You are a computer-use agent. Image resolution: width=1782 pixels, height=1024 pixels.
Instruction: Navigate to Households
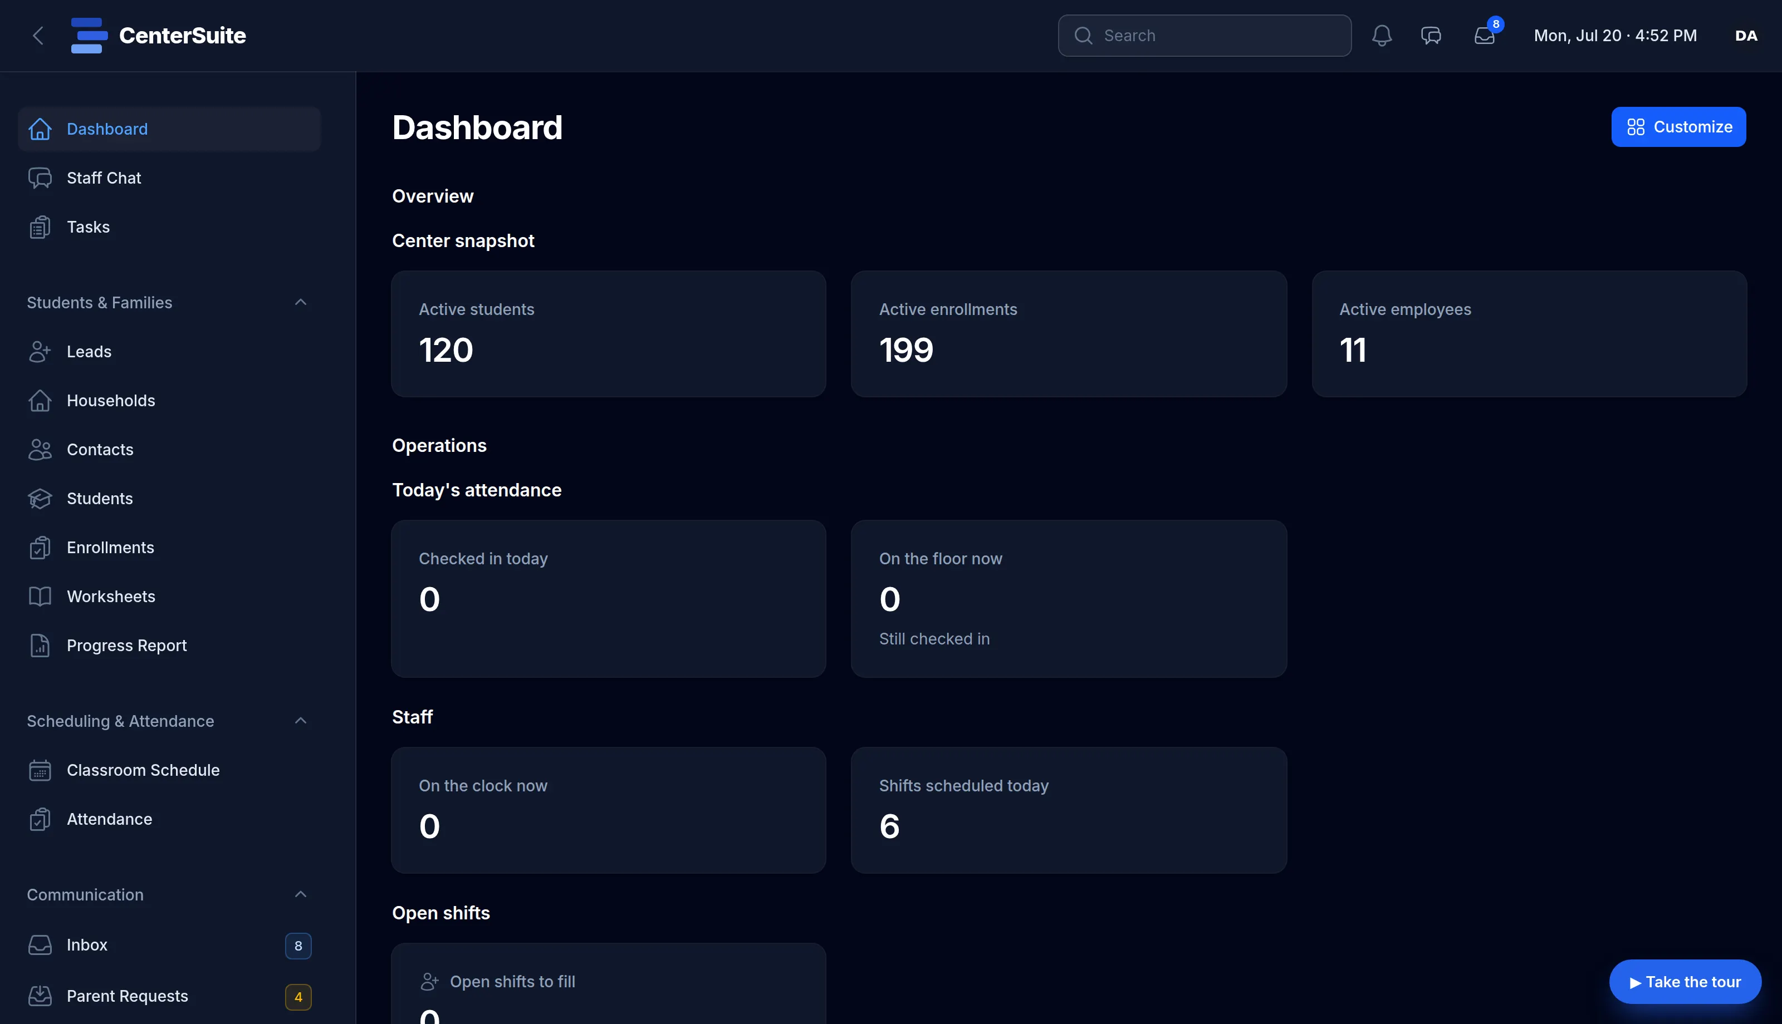pyautogui.click(x=169, y=401)
